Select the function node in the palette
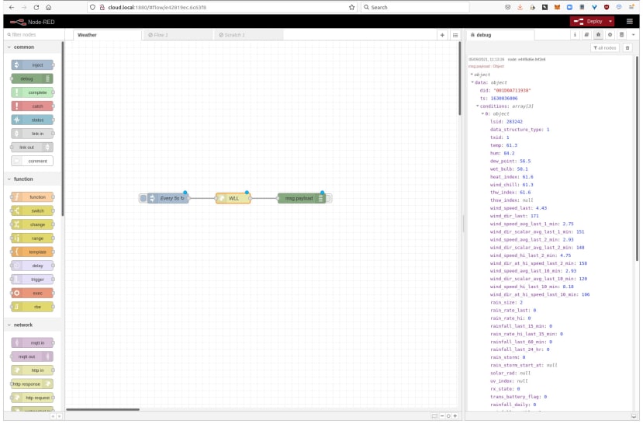The width and height of the screenshot is (643, 424). tap(33, 197)
